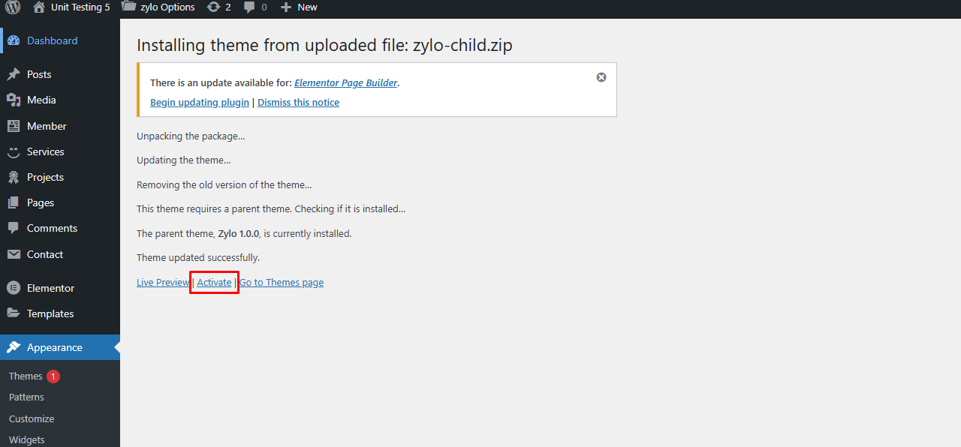Collapse the Appearance menu arrow
The image size is (961, 447).
click(x=116, y=347)
